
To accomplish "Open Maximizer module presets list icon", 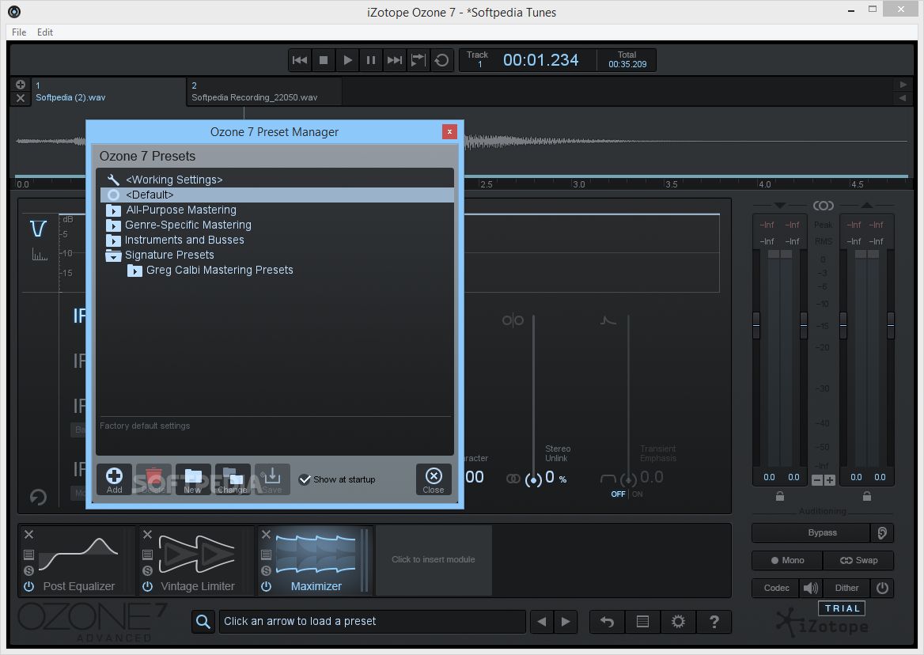I will pyautogui.click(x=267, y=555).
